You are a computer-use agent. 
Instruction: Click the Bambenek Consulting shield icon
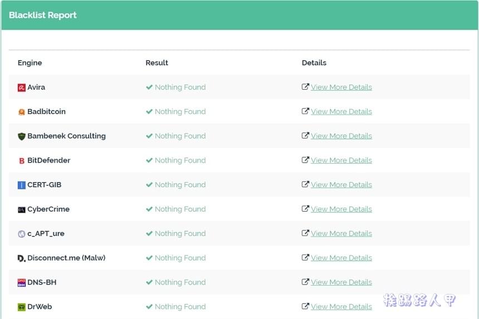click(x=21, y=136)
